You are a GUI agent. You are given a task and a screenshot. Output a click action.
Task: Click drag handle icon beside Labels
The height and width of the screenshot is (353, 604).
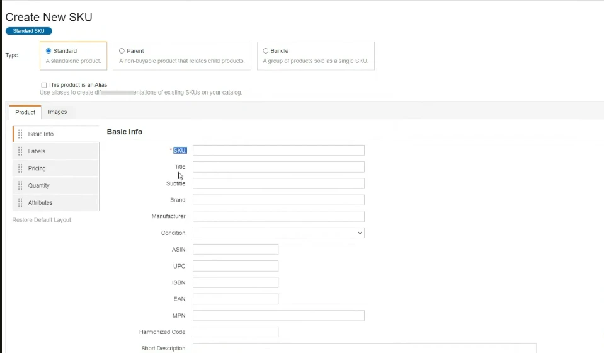coord(20,151)
